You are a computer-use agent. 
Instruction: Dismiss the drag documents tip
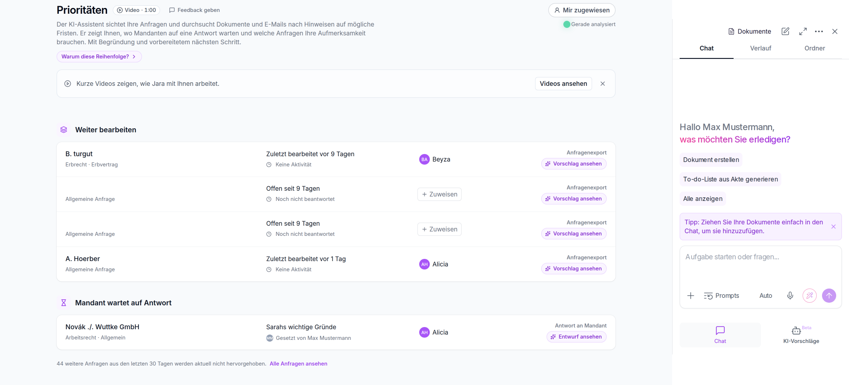point(834,227)
